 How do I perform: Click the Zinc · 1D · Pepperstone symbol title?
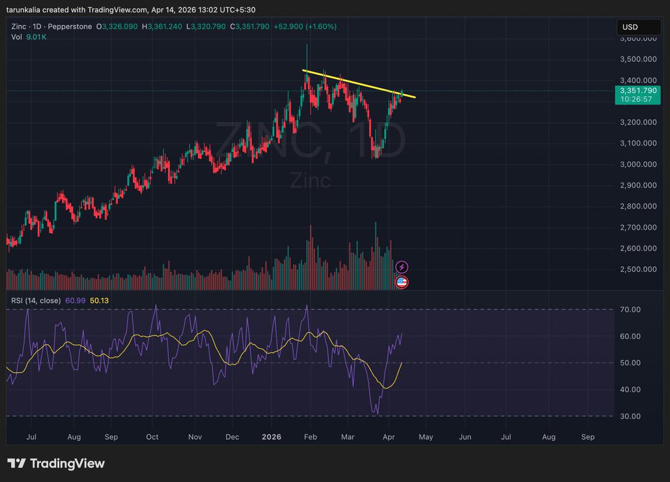coord(51,26)
